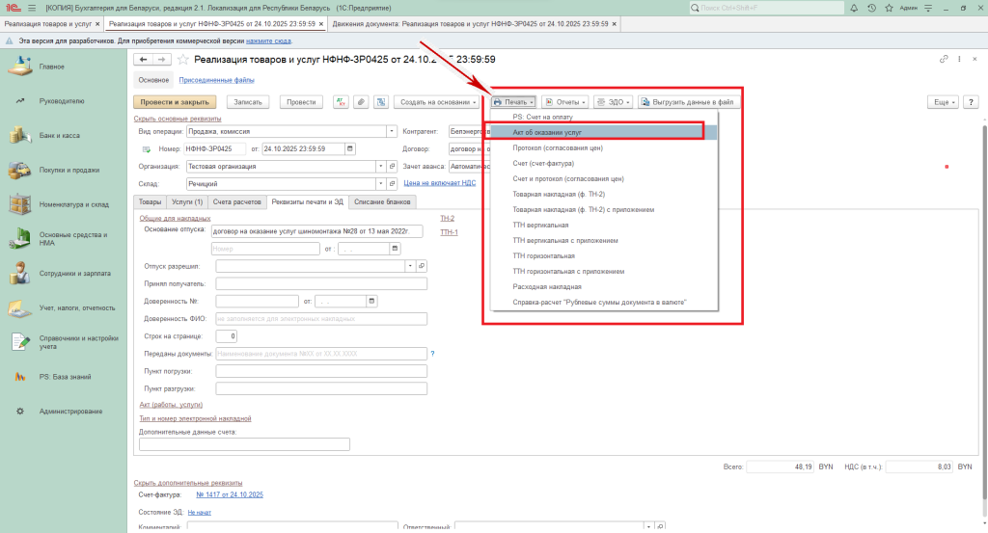Click the back navigation arrow
Screen dimensions: 988x533
point(144,60)
